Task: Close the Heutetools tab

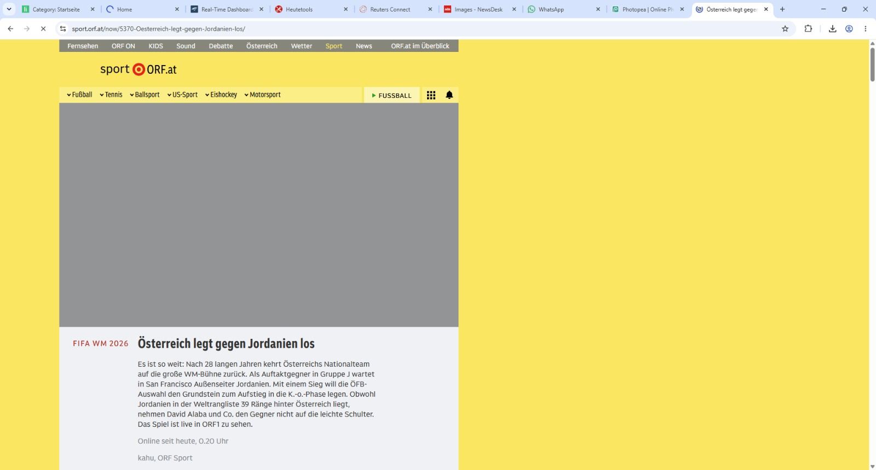Action: click(345, 9)
